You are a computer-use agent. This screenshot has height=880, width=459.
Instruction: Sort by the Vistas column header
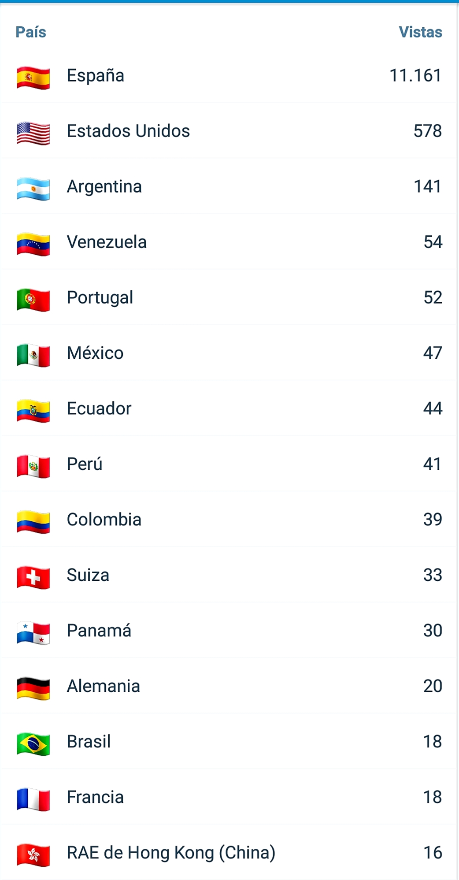pos(420,32)
